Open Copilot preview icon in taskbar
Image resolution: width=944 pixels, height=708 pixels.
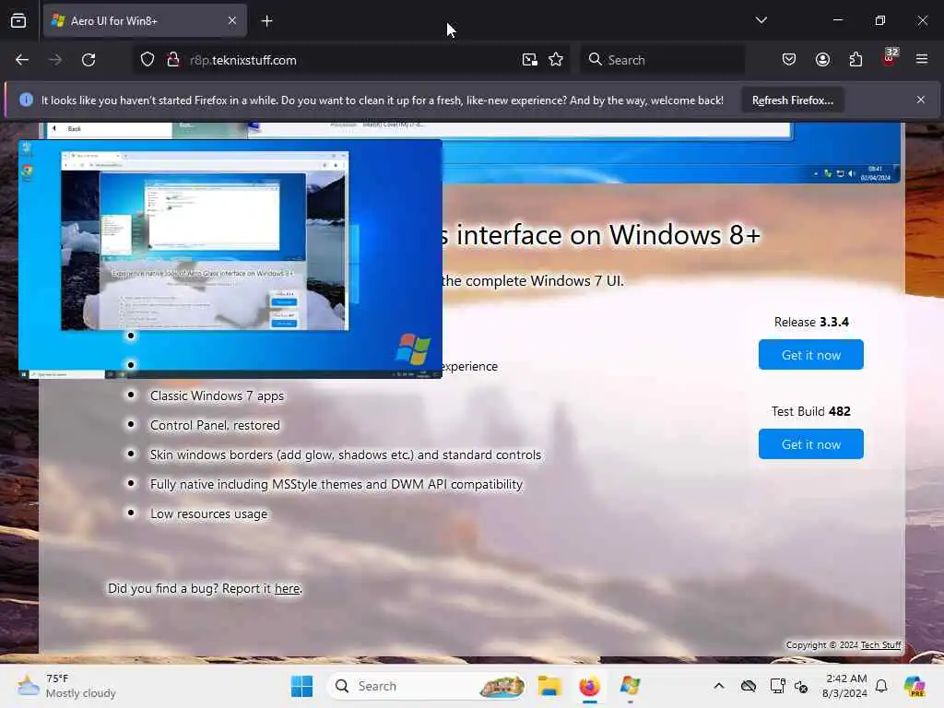(x=914, y=686)
